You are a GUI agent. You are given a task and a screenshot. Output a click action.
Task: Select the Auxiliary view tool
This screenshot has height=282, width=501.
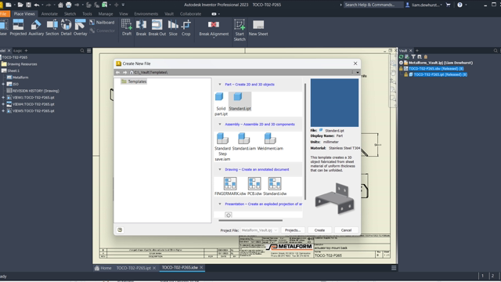(x=36, y=27)
